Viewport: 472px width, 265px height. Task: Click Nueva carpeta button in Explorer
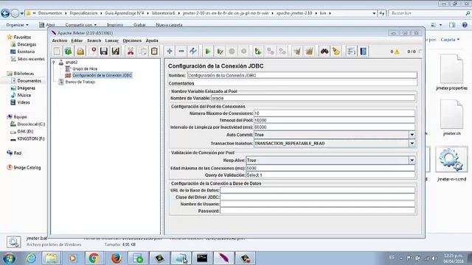point(169,25)
